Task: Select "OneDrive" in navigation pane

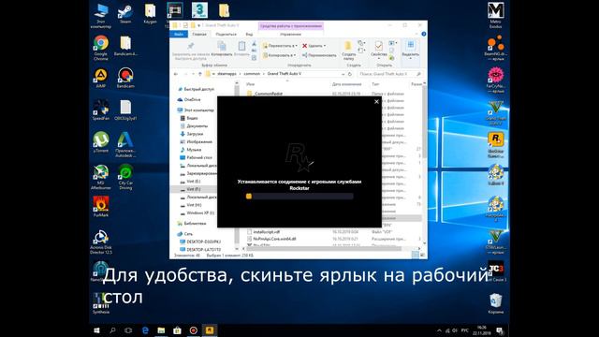Action: coord(192,99)
